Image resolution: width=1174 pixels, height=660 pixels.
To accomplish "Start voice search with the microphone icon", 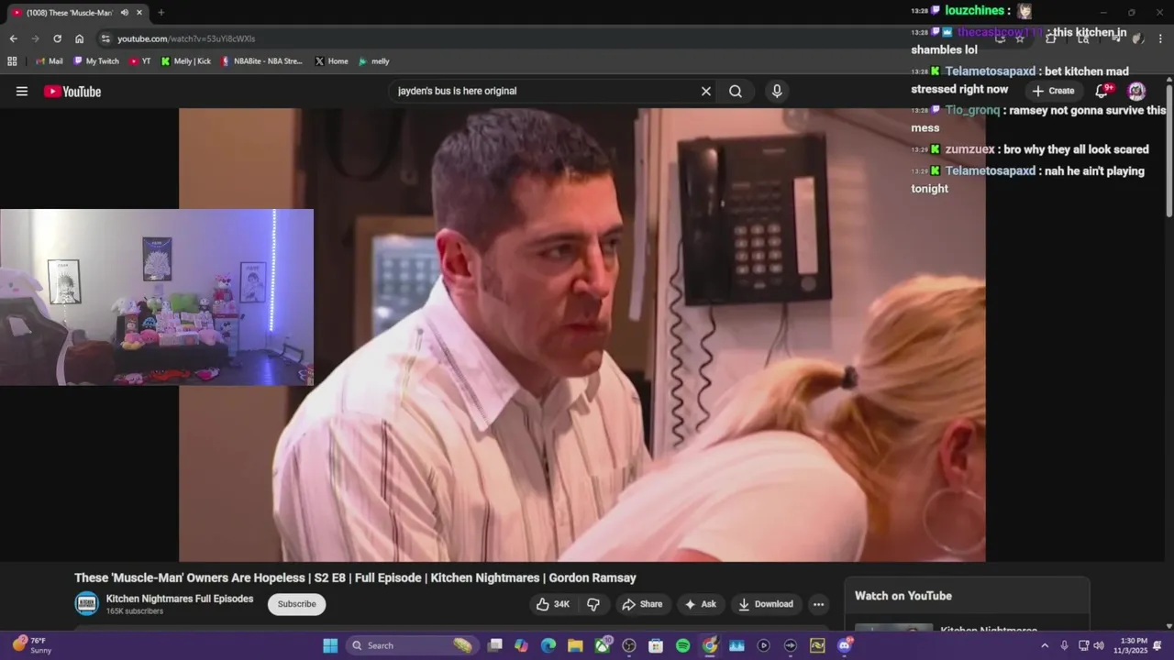I will 777,91.
